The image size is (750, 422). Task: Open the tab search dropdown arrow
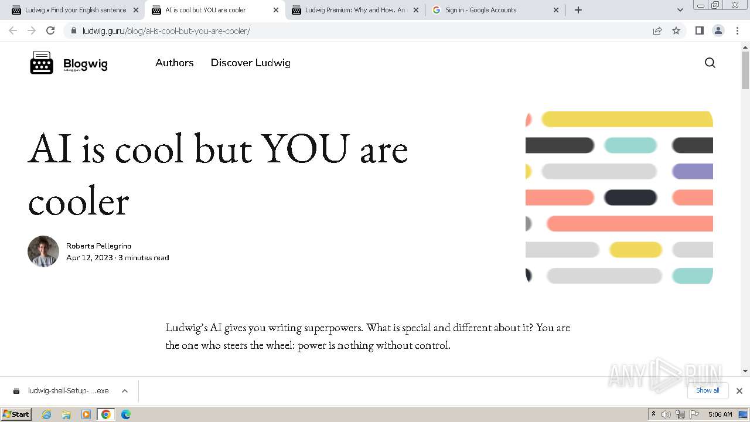pos(680,10)
